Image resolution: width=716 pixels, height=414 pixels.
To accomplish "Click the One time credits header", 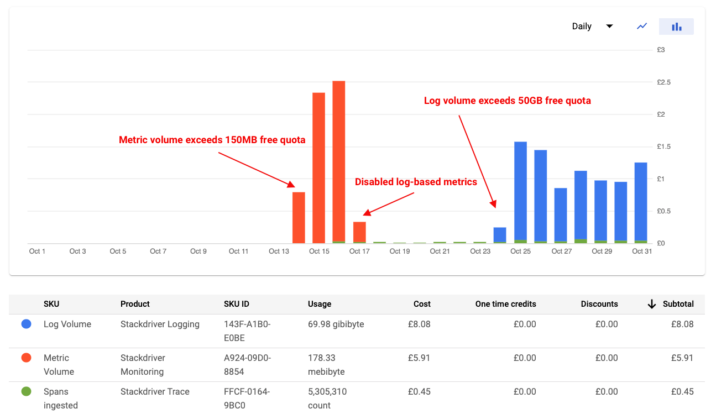I will pos(505,304).
